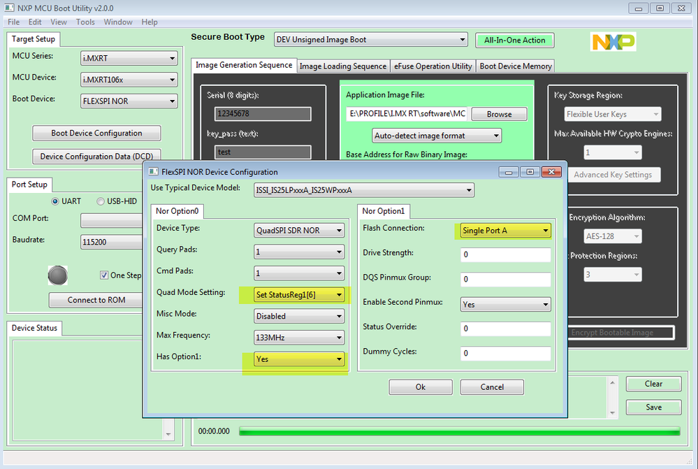Close the FlexSPI NOR Device Configuration dialog

click(x=551, y=172)
